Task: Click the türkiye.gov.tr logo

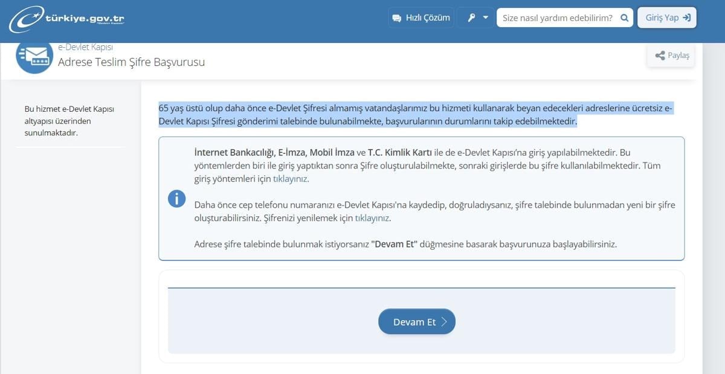Action: pyautogui.click(x=66, y=19)
